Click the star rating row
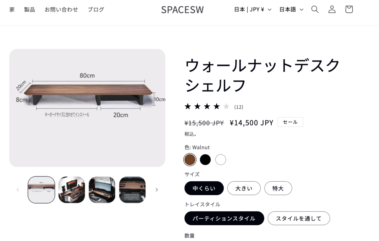This screenshot has height=241, width=379. click(x=207, y=106)
